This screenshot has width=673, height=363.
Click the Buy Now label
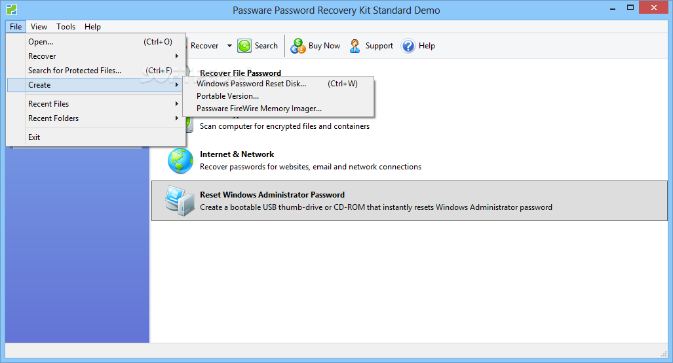(x=324, y=46)
